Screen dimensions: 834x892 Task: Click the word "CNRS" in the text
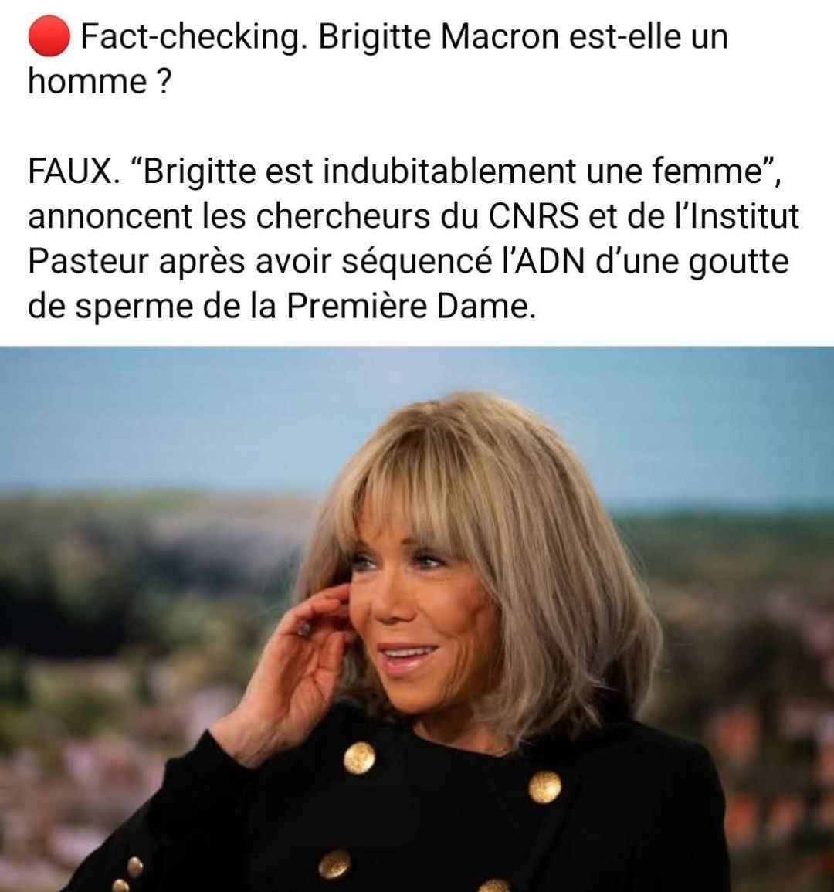pyautogui.click(x=533, y=216)
